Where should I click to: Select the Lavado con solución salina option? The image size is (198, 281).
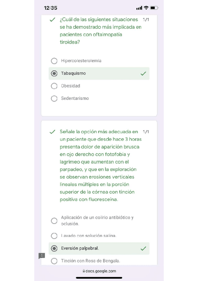coord(54,236)
